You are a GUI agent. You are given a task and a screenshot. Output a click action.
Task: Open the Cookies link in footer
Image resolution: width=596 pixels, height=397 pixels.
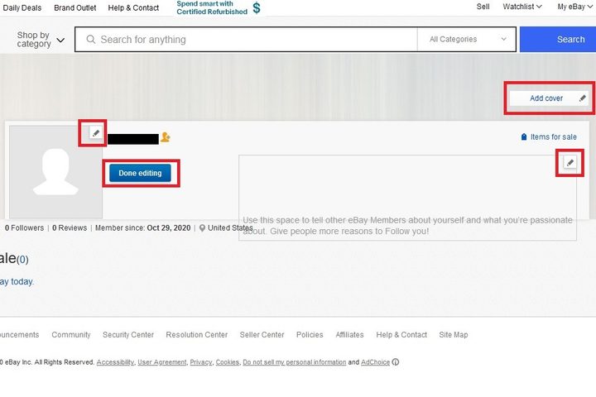[x=228, y=362]
